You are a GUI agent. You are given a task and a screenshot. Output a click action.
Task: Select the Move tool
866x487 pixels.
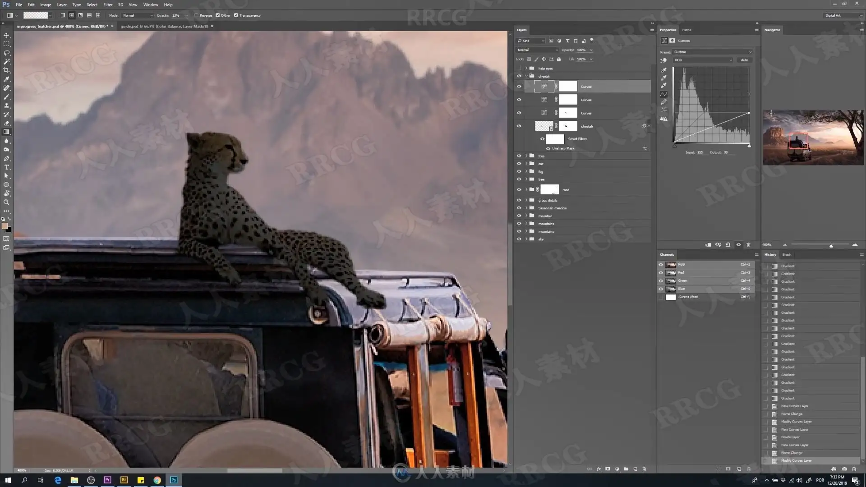[x=6, y=35]
